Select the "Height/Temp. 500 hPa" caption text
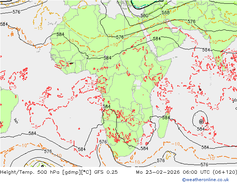Screen dimensions: 237x183 pos(30,172)
